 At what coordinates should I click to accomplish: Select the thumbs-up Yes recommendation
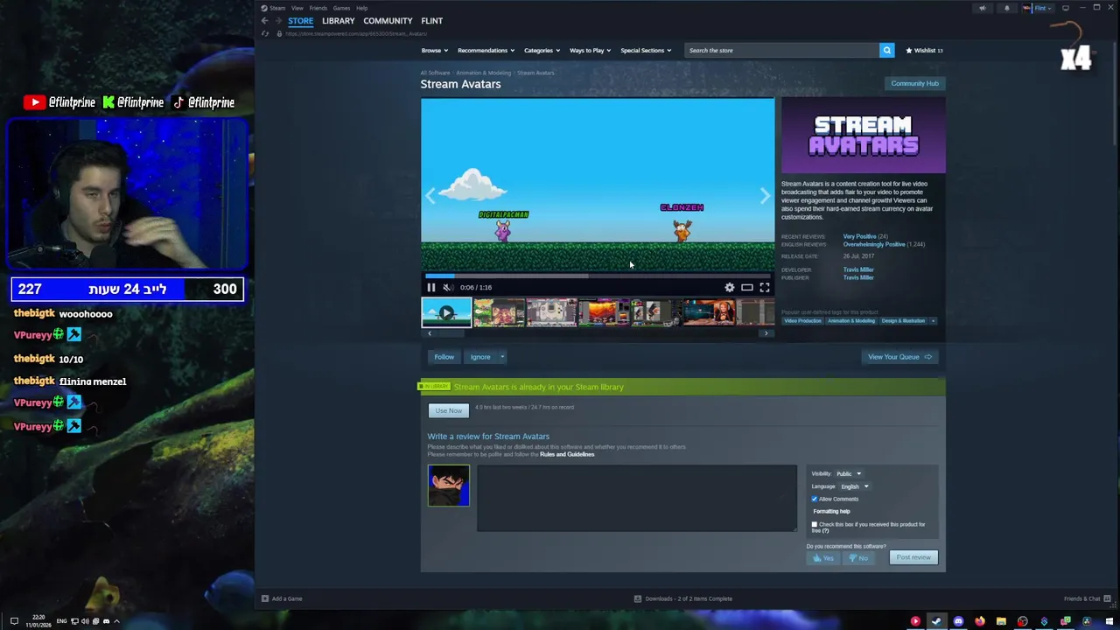pyautogui.click(x=822, y=557)
